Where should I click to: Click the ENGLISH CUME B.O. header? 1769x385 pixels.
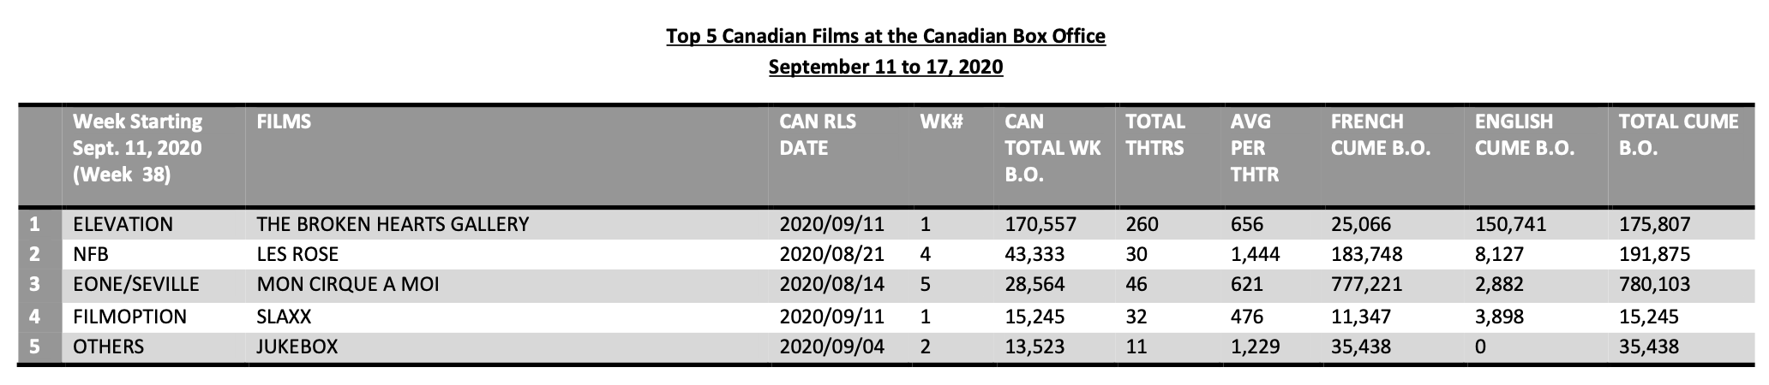pos(1525,135)
